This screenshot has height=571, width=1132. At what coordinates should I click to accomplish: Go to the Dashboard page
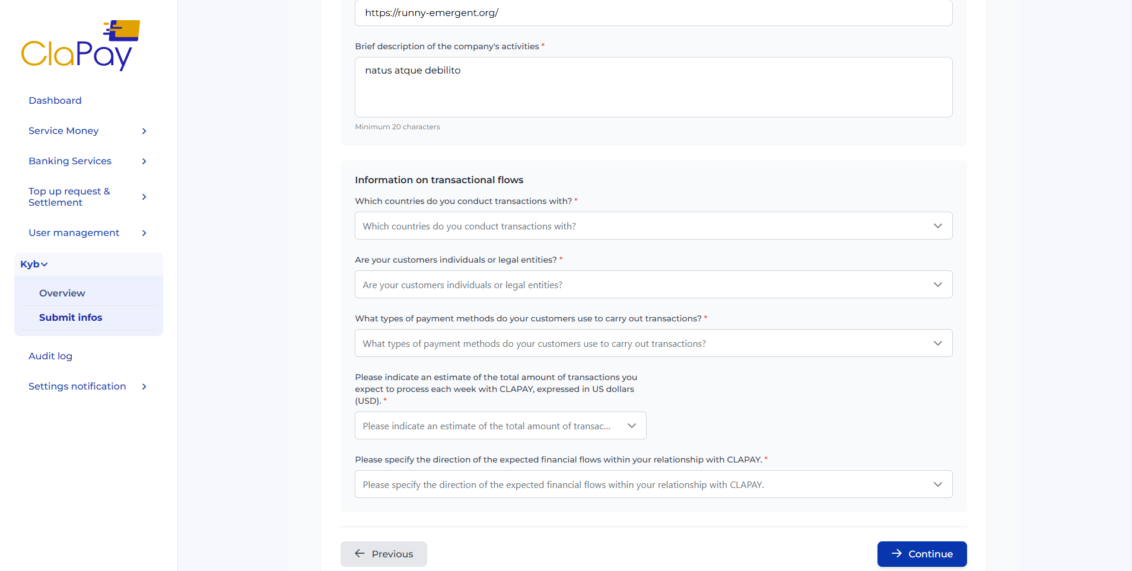pyautogui.click(x=55, y=100)
